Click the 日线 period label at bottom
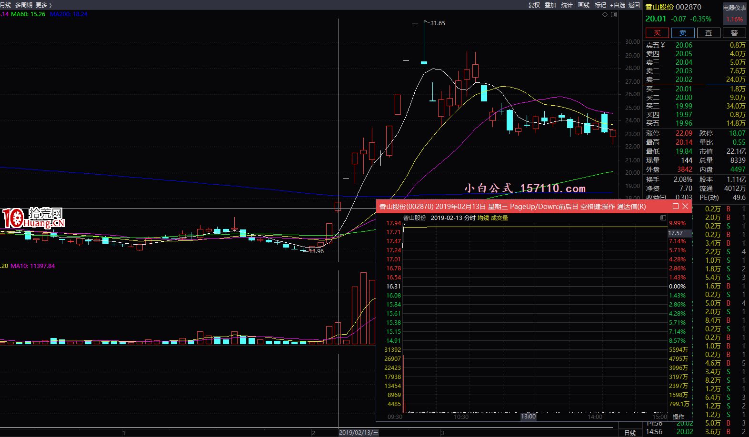Screen dimensions: 749x437 pos(630,433)
